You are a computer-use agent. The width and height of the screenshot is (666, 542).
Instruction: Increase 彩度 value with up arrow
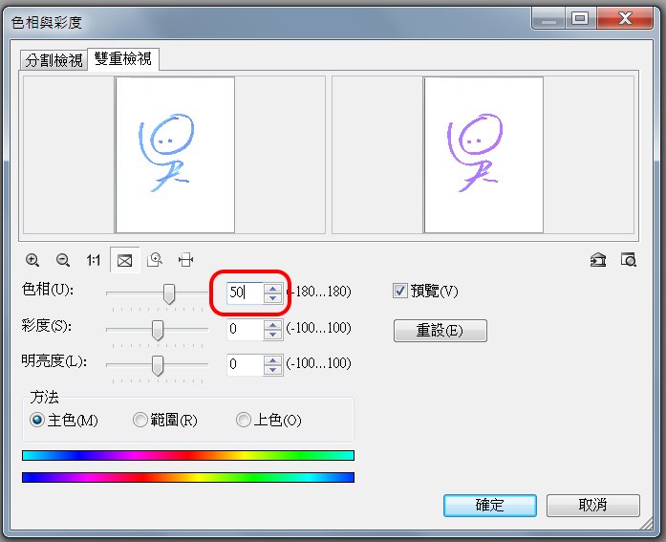pyautogui.click(x=272, y=325)
